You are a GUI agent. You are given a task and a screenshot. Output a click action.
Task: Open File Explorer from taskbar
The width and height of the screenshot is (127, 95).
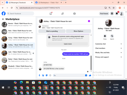pyautogui.click(x=27, y=82)
